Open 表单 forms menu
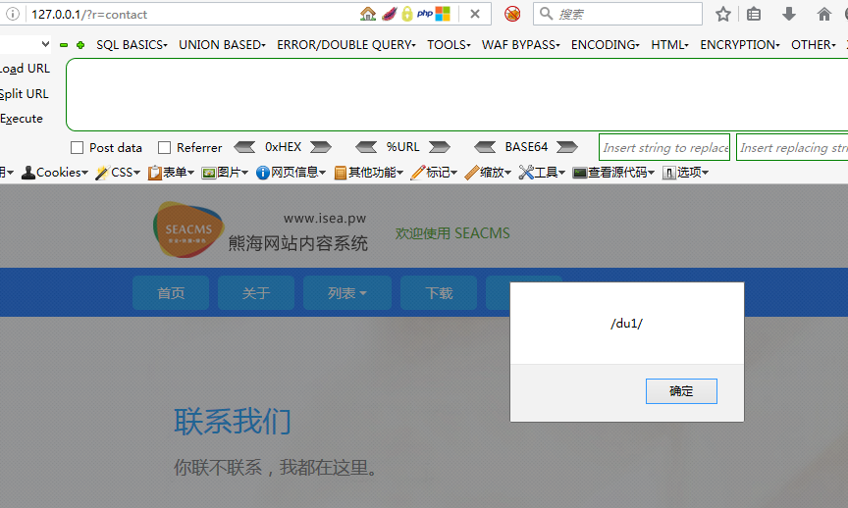Image resolution: width=848 pixels, height=508 pixels. 171,173
